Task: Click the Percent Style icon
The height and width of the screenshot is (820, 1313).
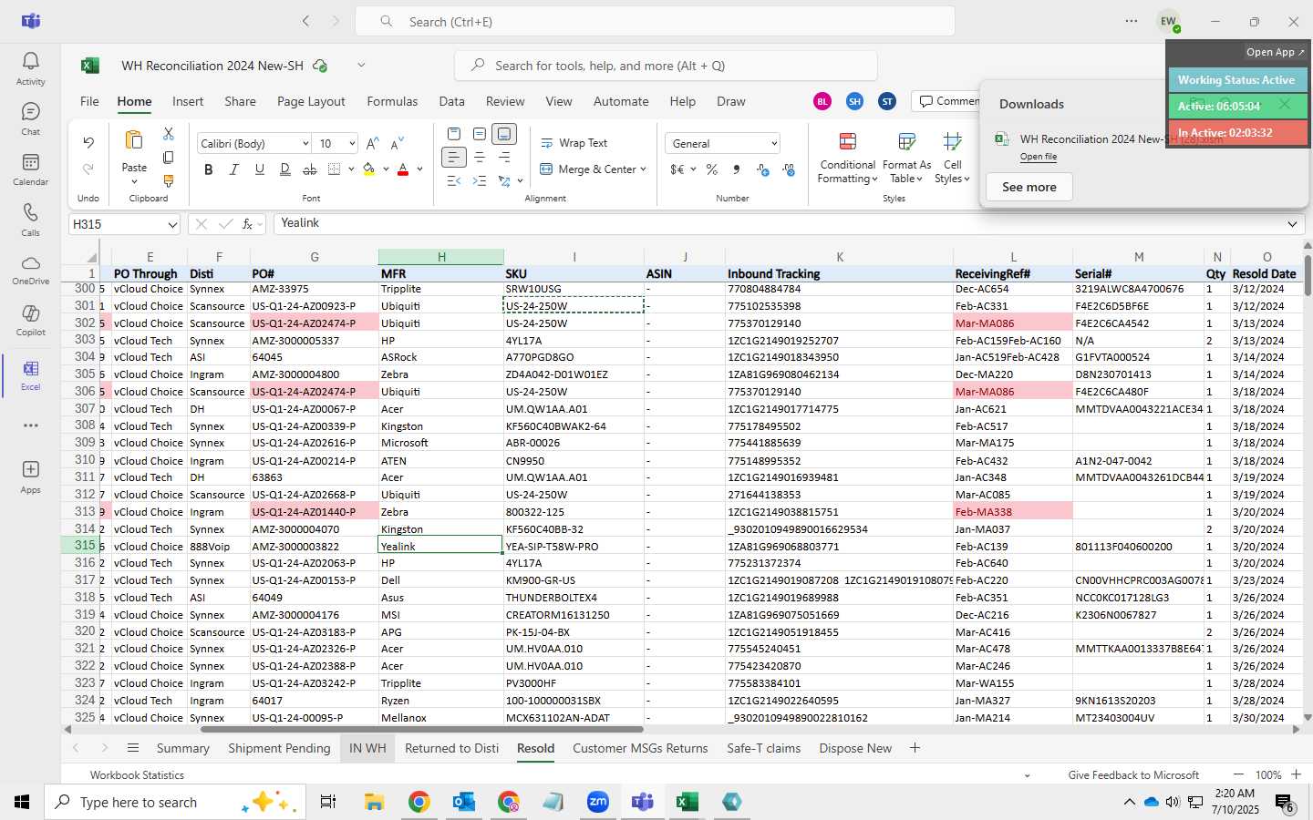Action: point(712,169)
